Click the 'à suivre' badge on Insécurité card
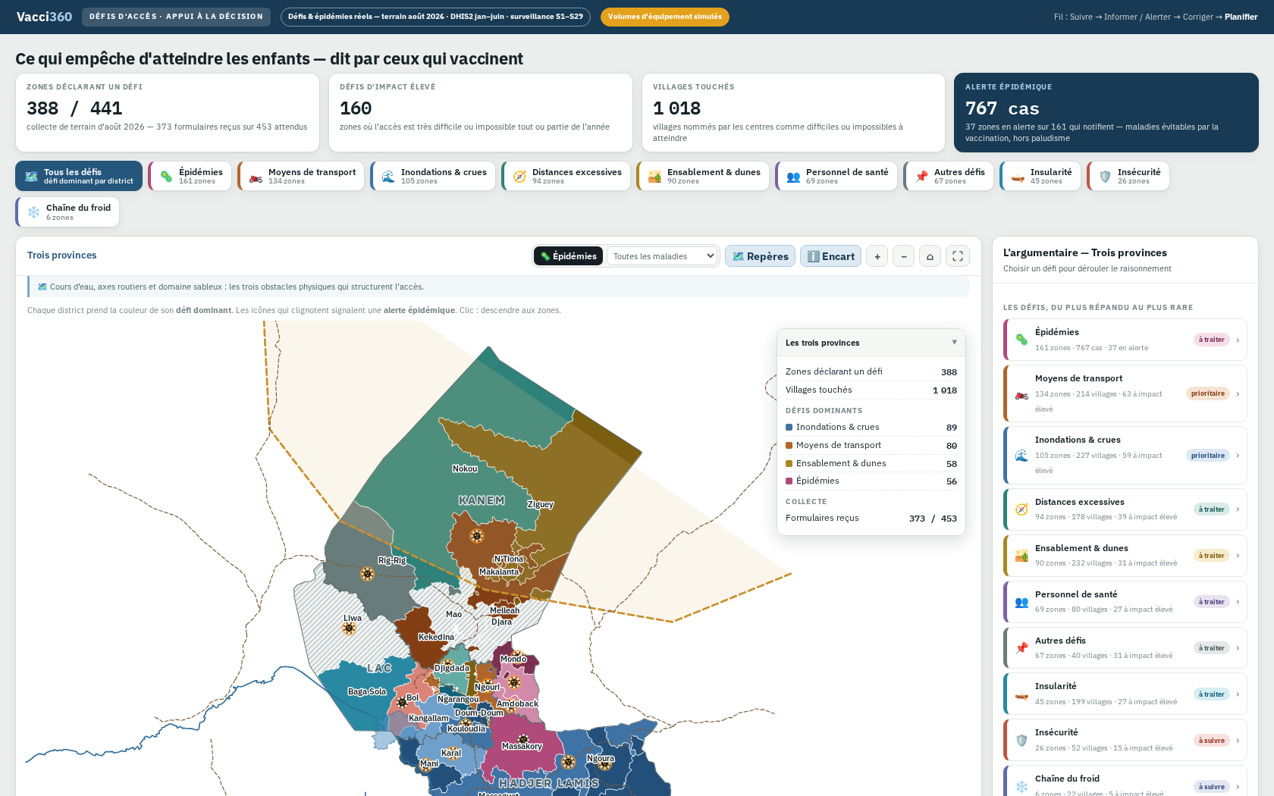This screenshot has width=1274, height=796. (1212, 741)
